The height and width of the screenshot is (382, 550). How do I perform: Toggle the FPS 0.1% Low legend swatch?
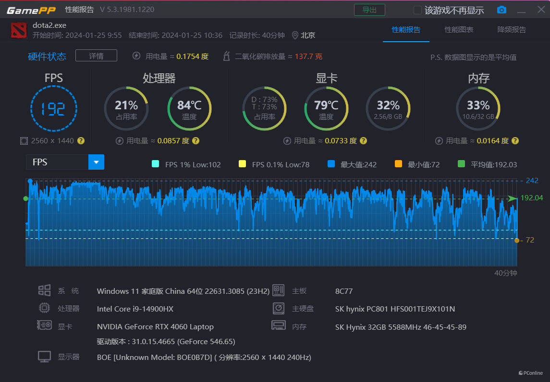pos(243,164)
